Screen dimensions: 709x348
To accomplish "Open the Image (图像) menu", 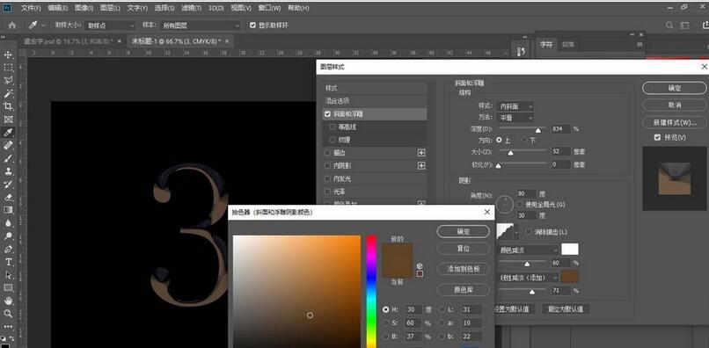I will tap(84, 8).
